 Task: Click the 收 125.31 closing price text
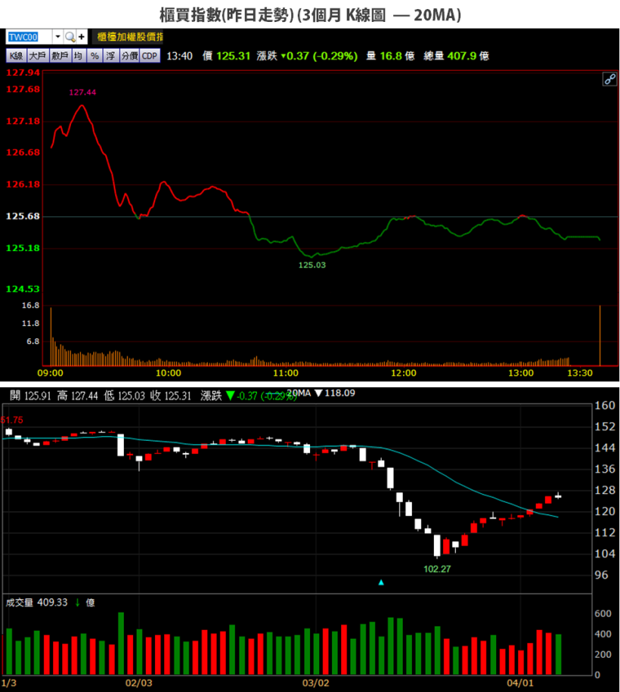tap(170, 396)
